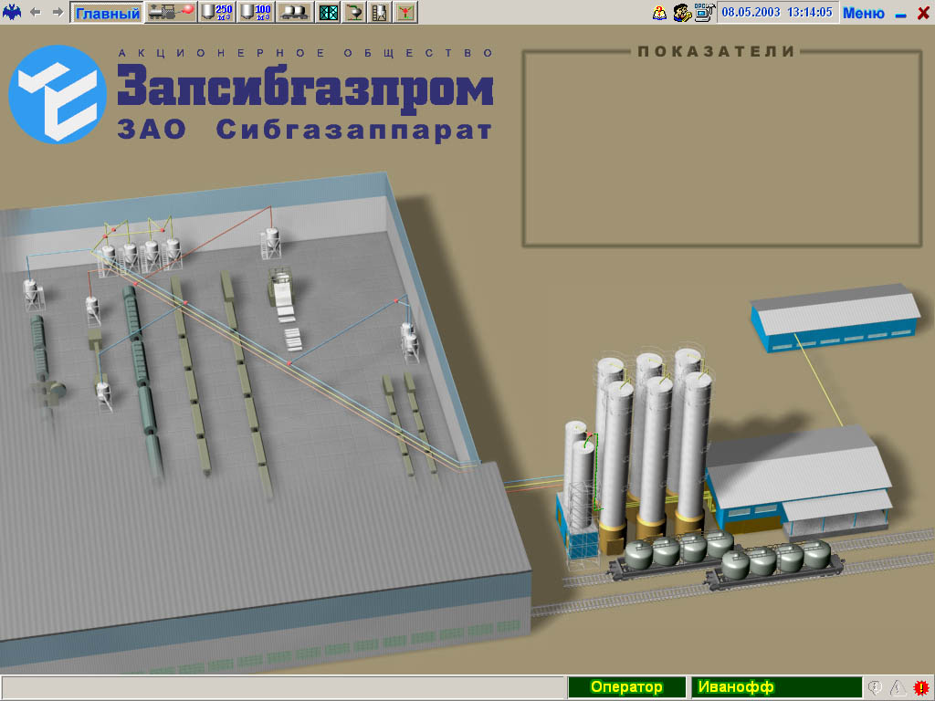Go forward with the right arrow
This screenshot has width=935, height=701.
(x=58, y=12)
